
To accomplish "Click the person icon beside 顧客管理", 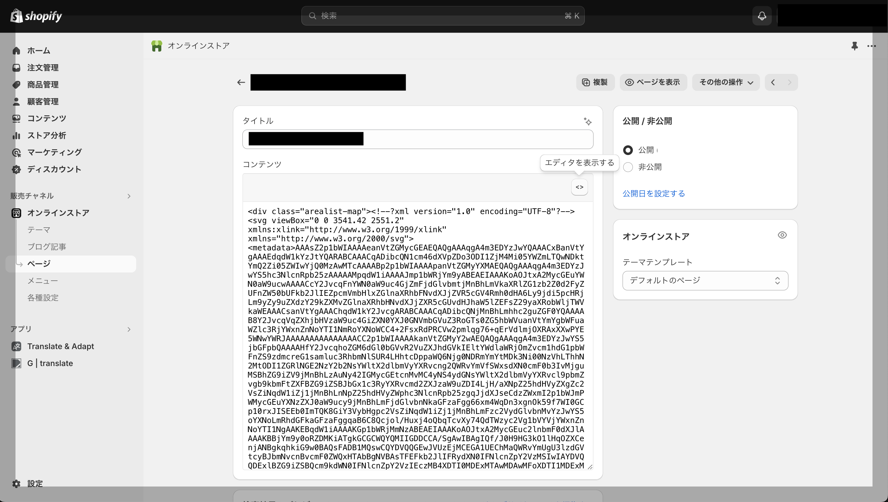I will [x=16, y=101].
